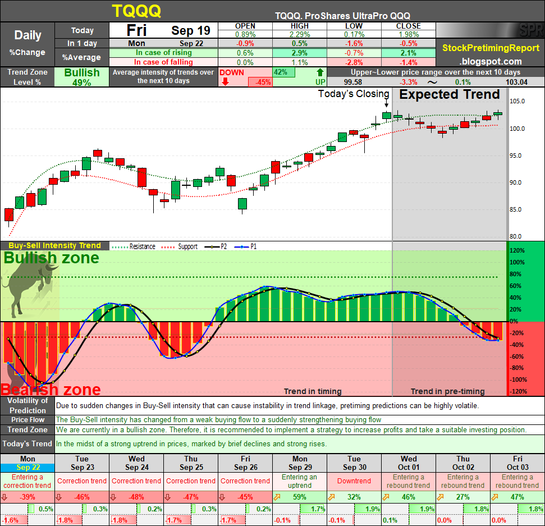This screenshot has width=545, height=526.
Task: Click the lower price 99.58
Action: click(353, 83)
